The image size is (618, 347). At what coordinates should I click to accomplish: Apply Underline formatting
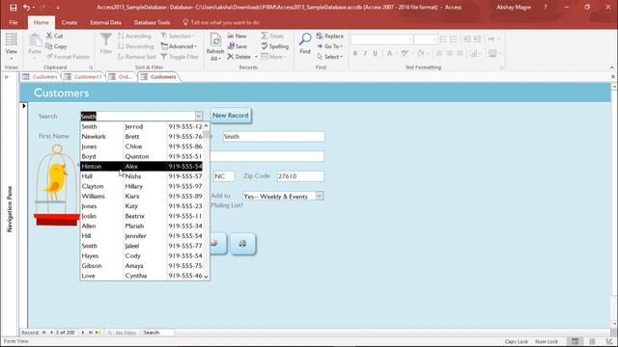coord(376,53)
